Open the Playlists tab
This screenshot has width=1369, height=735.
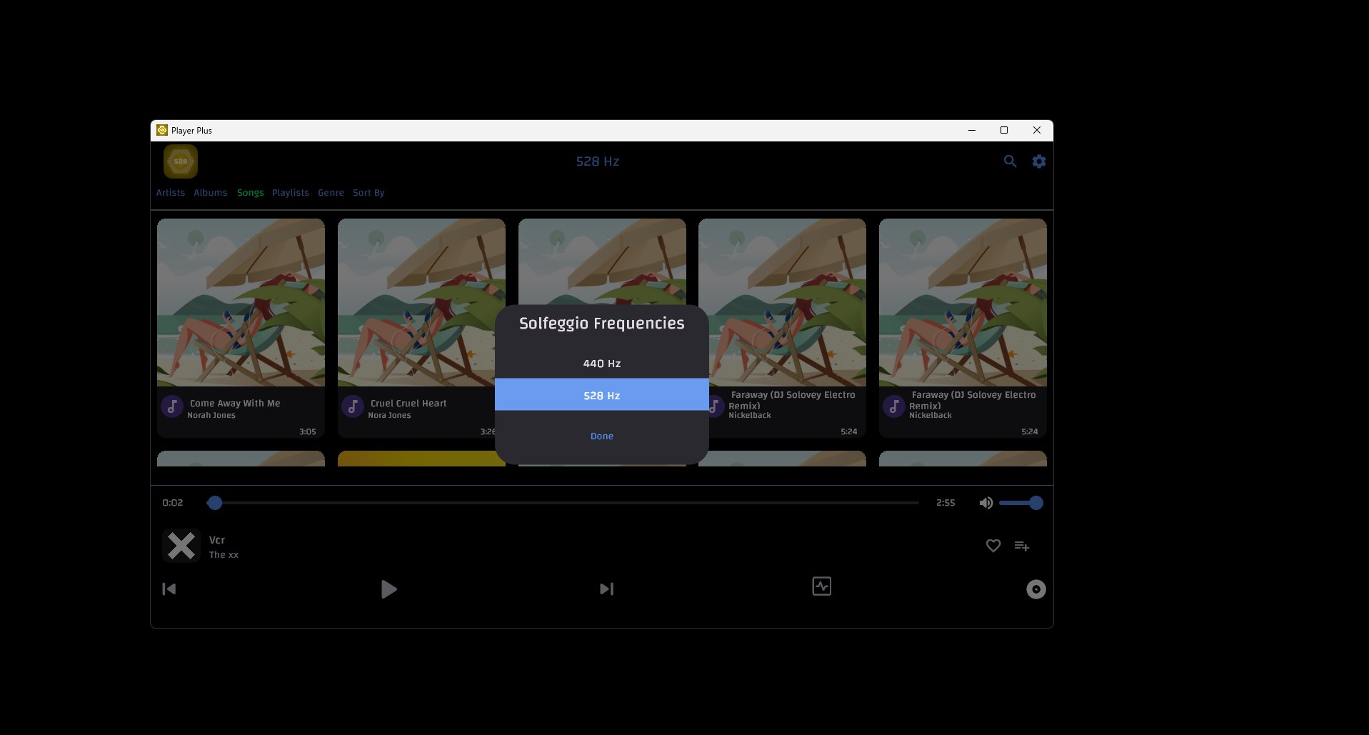291,193
